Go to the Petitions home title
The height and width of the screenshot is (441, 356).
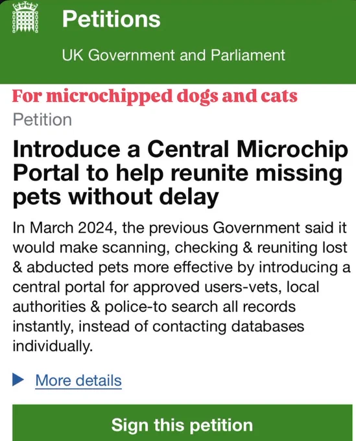(112, 19)
